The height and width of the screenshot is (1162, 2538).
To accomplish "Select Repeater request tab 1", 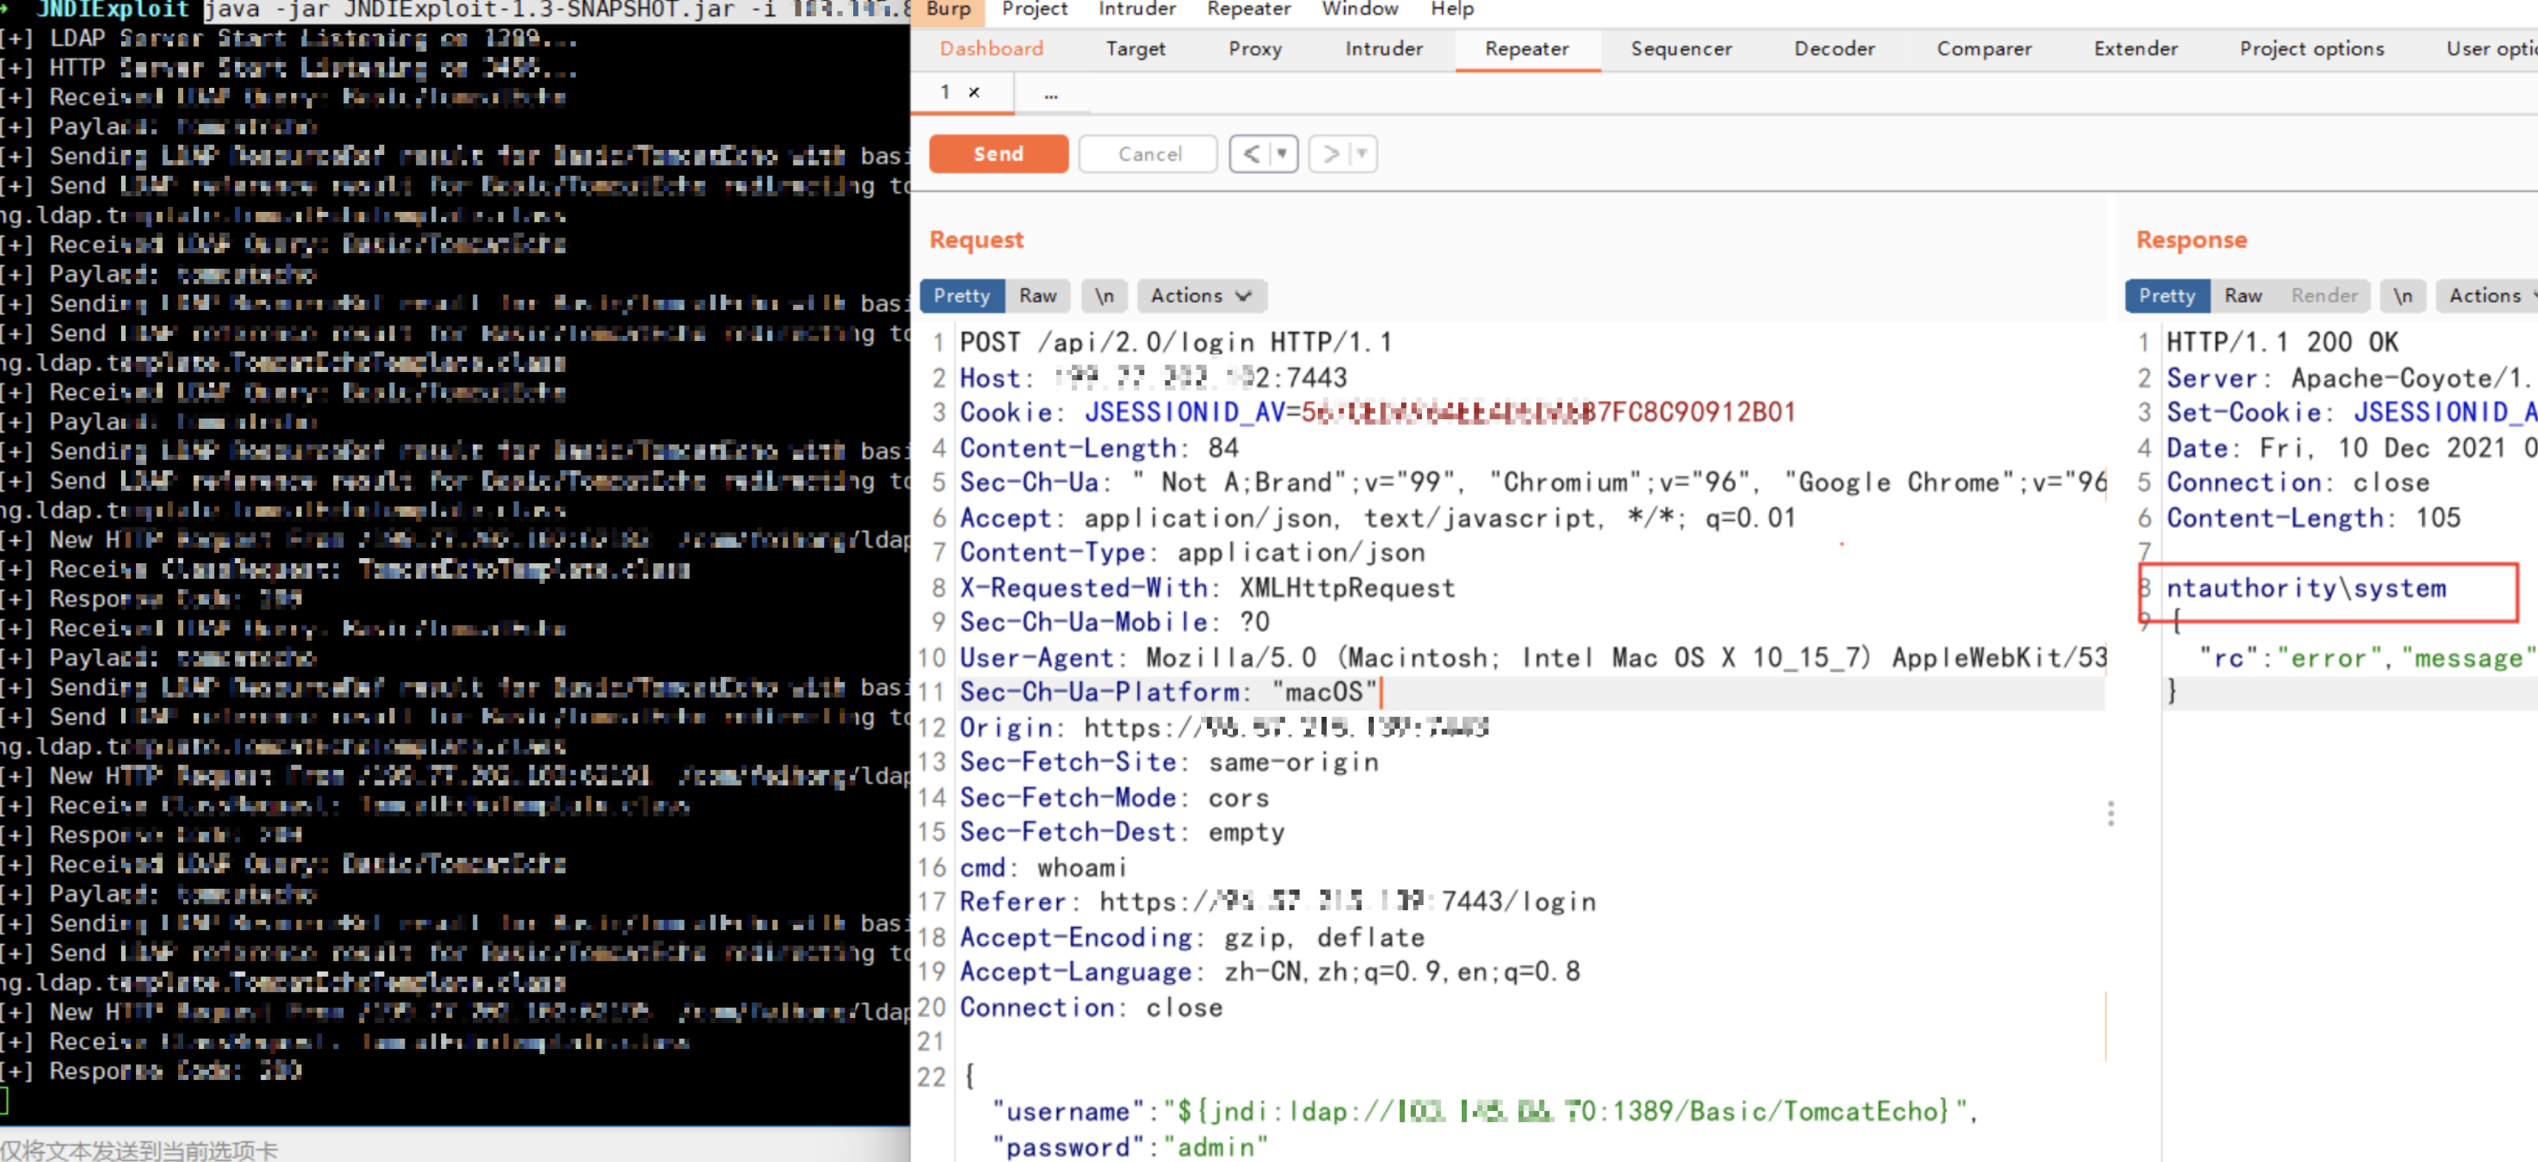I will pyautogui.click(x=945, y=92).
